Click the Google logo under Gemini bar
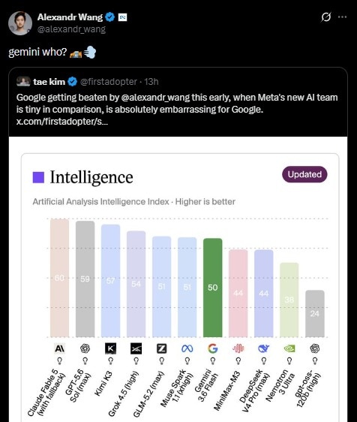Image resolution: width=357 pixels, height=422 pixels. tap(213, 348)
